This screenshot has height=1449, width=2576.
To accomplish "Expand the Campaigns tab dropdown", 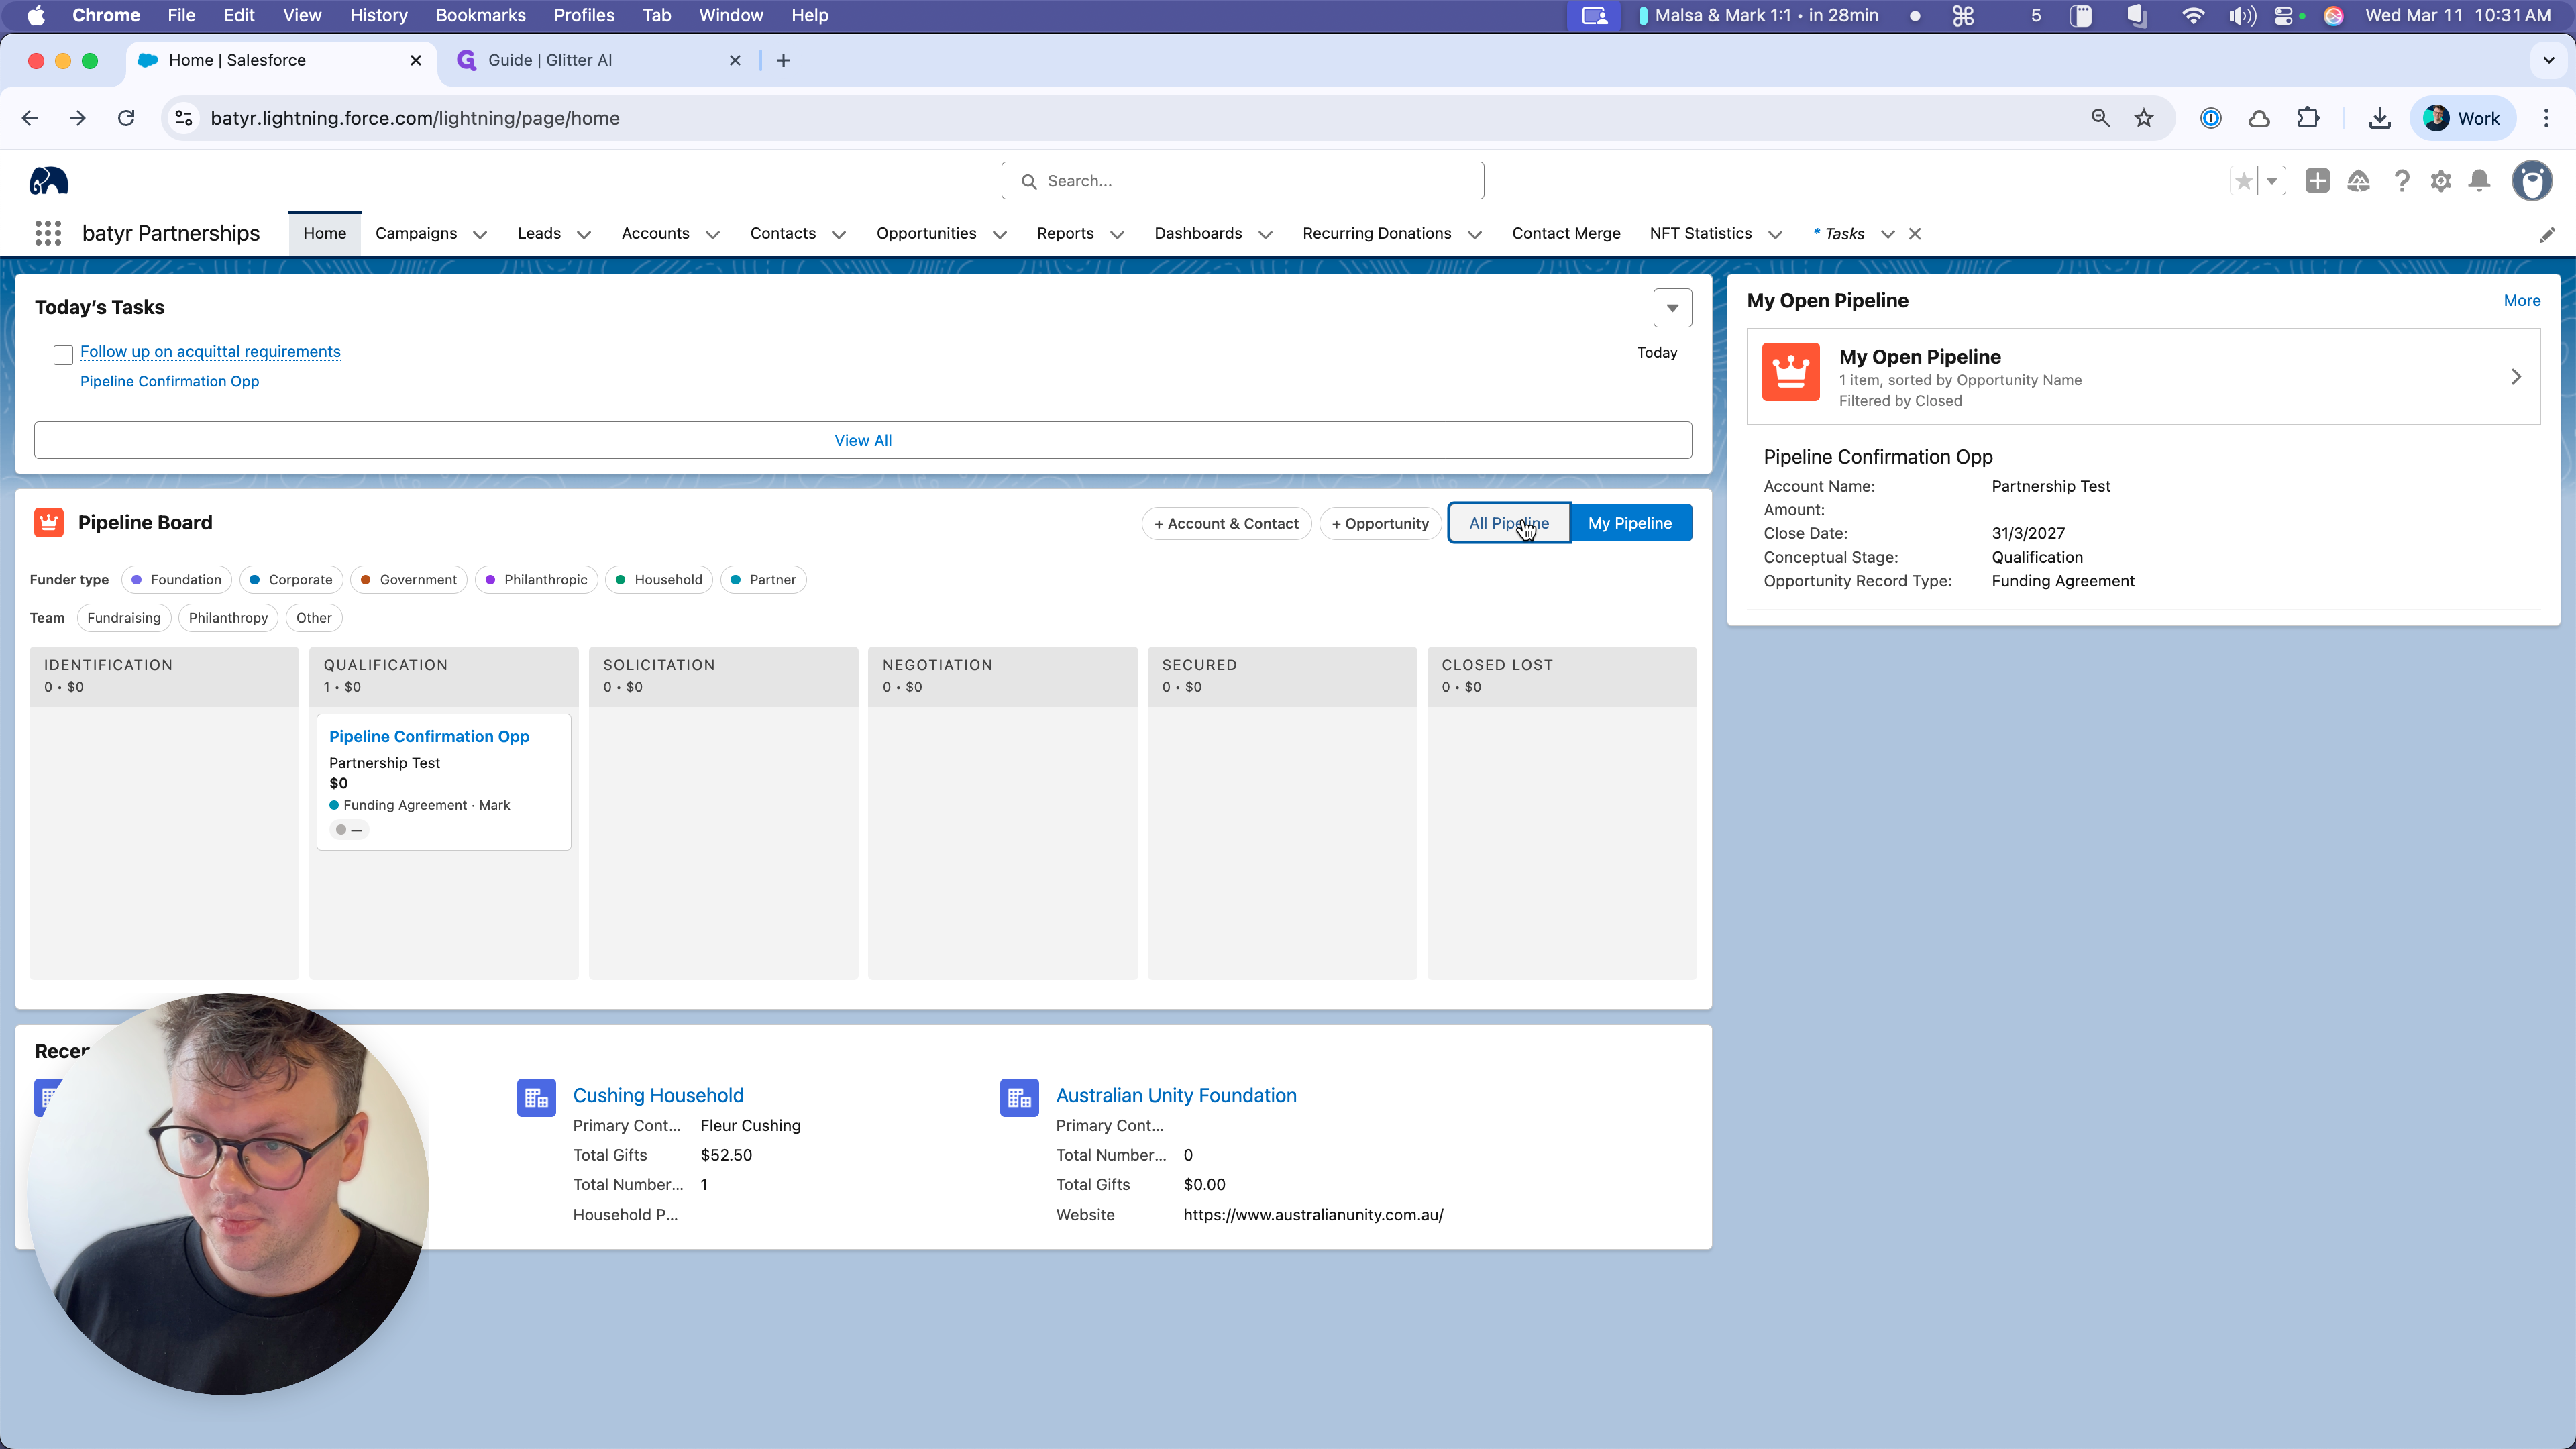I will click(480, 235).
